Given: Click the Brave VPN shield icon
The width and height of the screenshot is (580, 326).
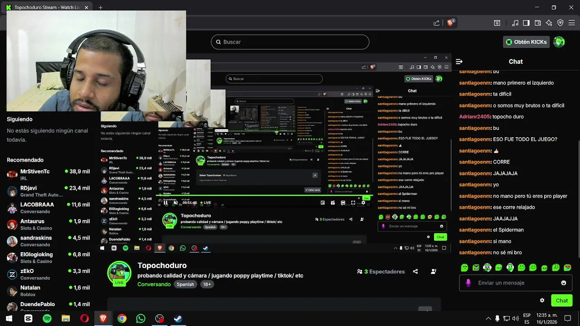Looking at the screenshot, I should (x=561, y=23).
